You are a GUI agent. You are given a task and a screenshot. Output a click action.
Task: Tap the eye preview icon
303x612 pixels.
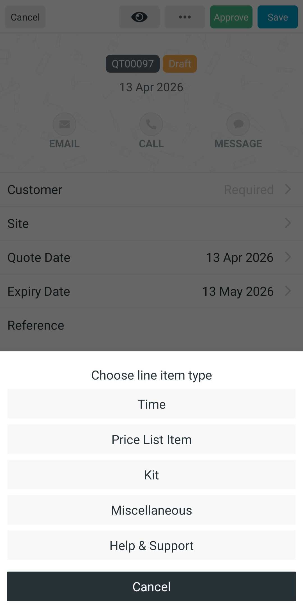click(x=139, y=17)
